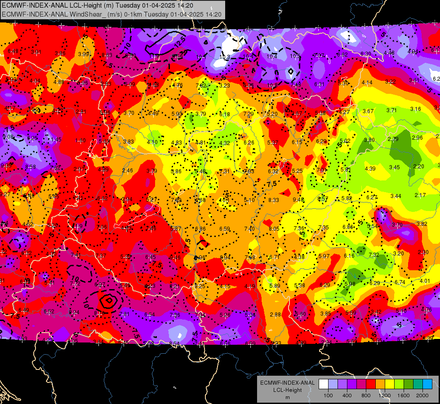Click the lime green legend swatch
This screenshot has width=440, height=404.
click(399, 384)
